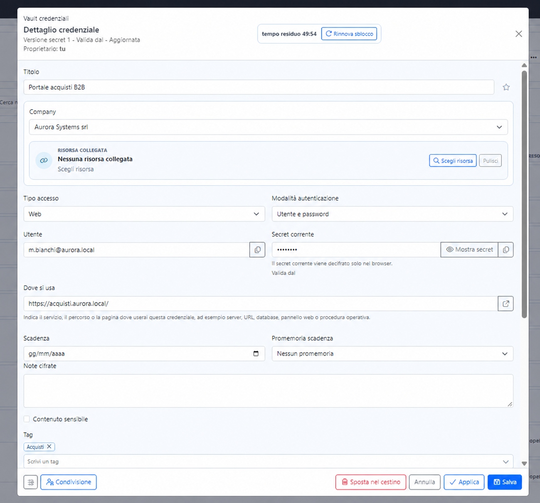Focus the Utente text field

pos(136,250)
